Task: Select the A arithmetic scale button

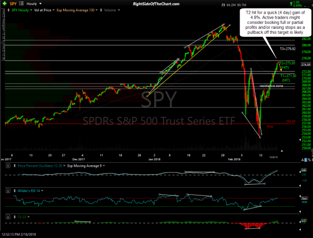Action: click(x=303, y=160)
